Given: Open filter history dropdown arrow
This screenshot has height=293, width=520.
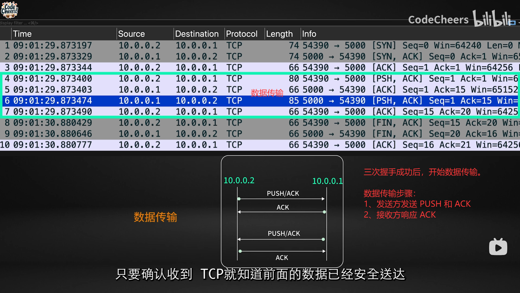Looking at the screenshot, I should (518, 23).
